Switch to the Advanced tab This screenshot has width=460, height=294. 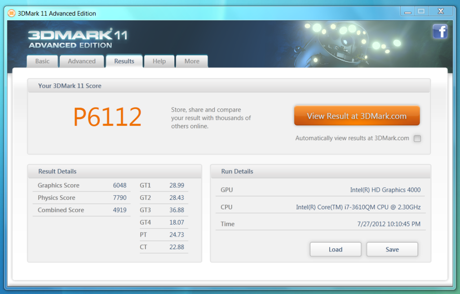[82, 61]
